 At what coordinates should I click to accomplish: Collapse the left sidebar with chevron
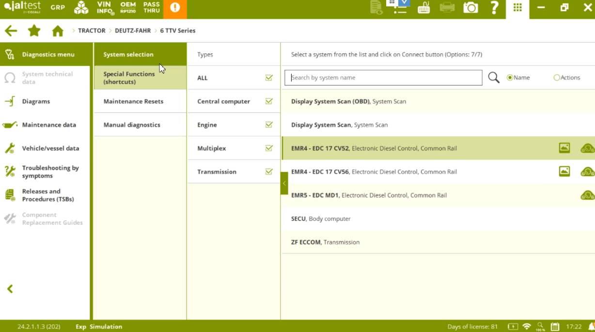click(10, 289)
